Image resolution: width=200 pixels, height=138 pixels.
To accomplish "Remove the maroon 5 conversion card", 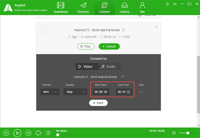I will [157, 26].
